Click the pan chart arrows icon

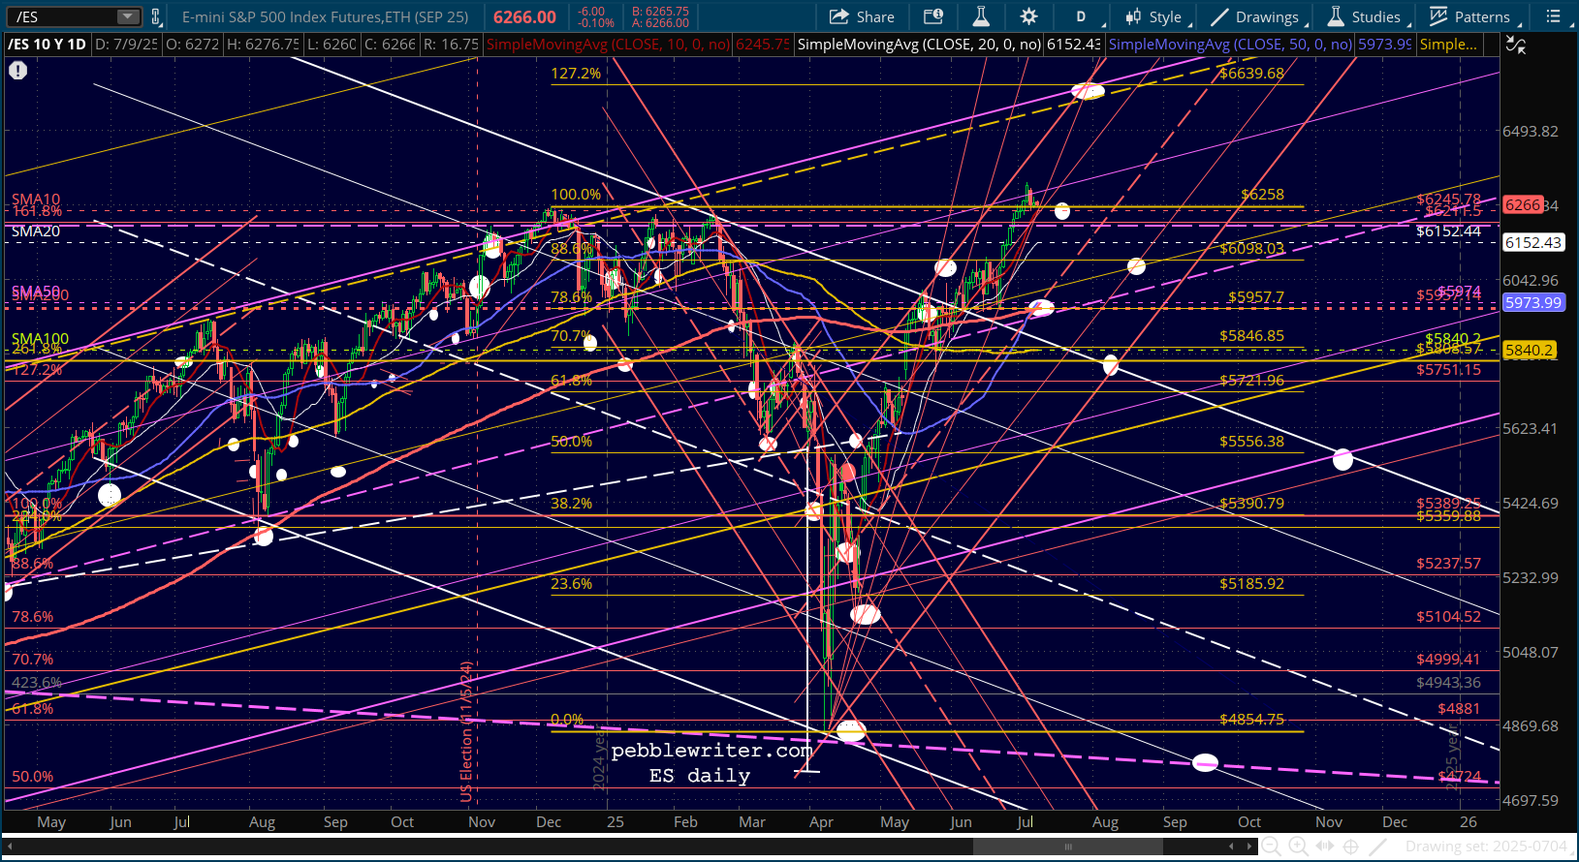[x=1324, y=847]
